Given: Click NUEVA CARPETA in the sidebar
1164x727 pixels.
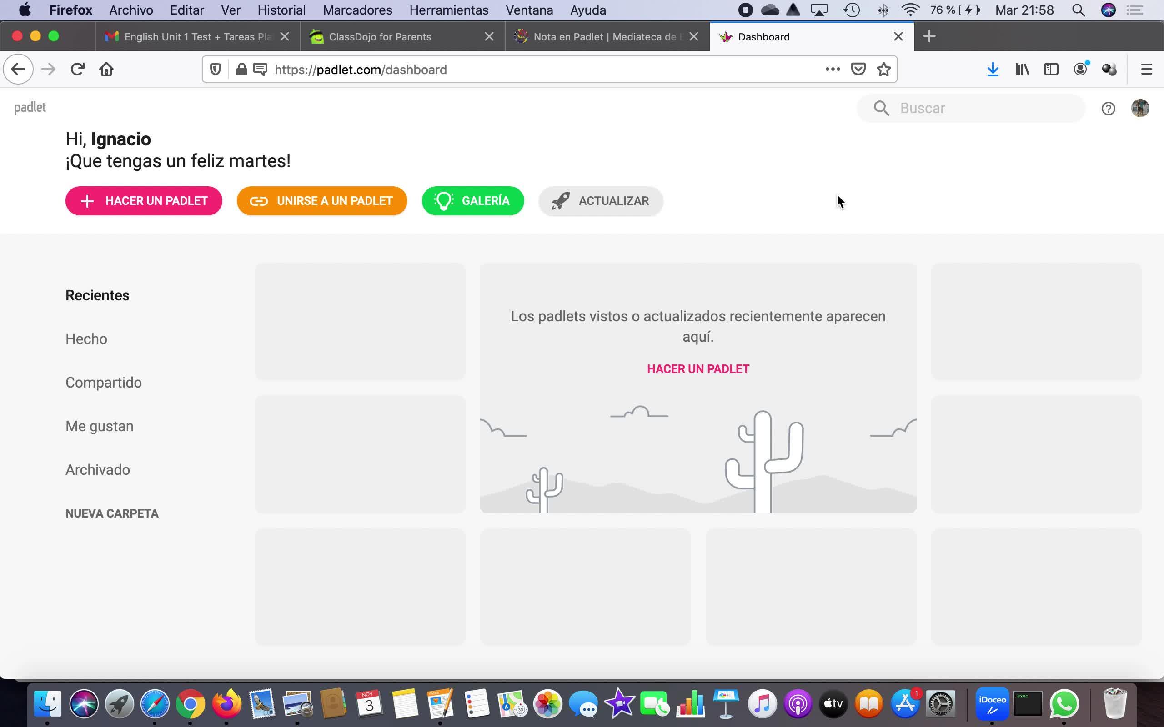Looking at the screenshot, I should 111,513.
